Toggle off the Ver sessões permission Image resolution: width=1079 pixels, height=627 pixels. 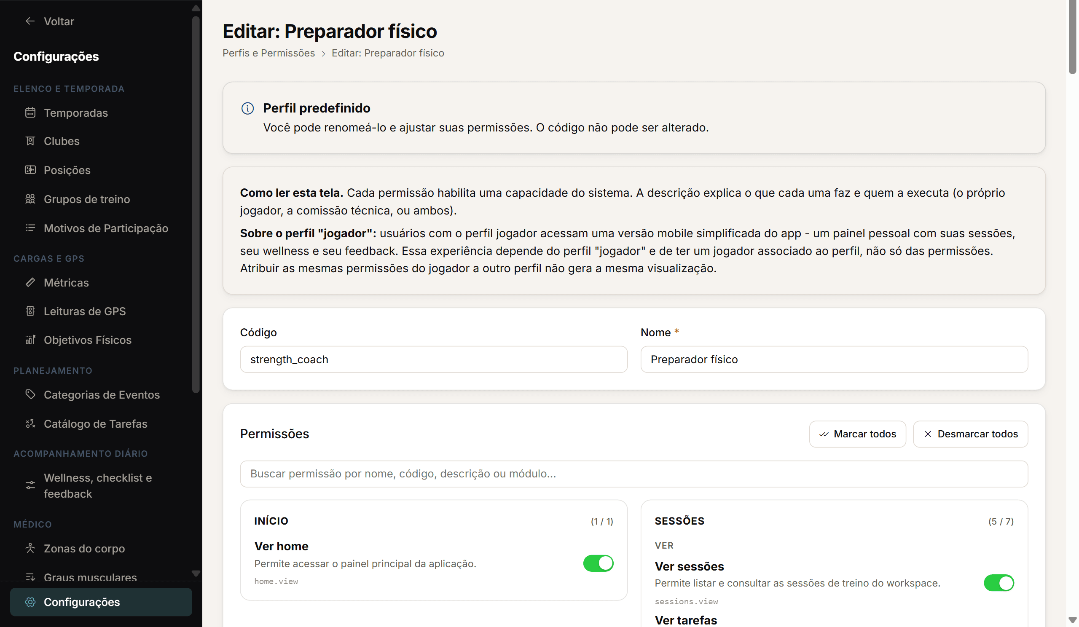(x=998, y=583)
